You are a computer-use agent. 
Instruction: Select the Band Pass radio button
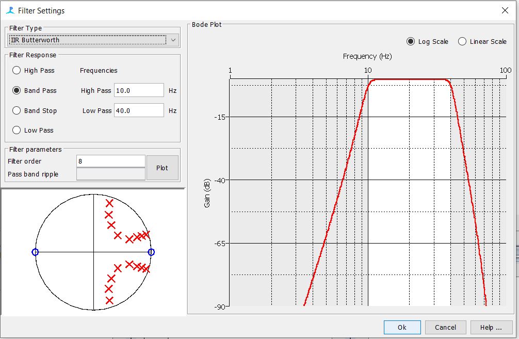point(17,91)
